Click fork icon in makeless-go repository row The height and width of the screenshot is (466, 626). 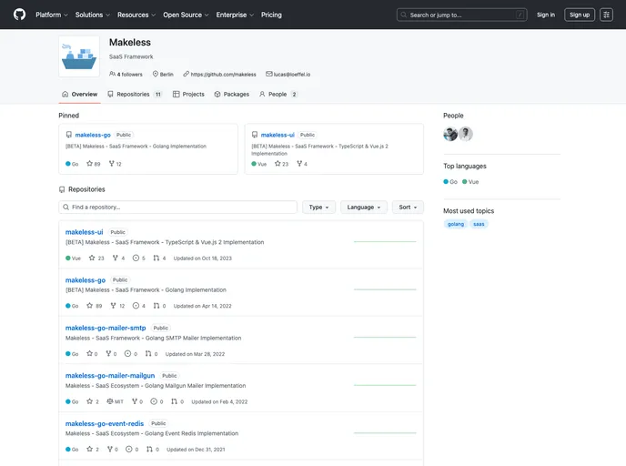[x=114, y=306]
